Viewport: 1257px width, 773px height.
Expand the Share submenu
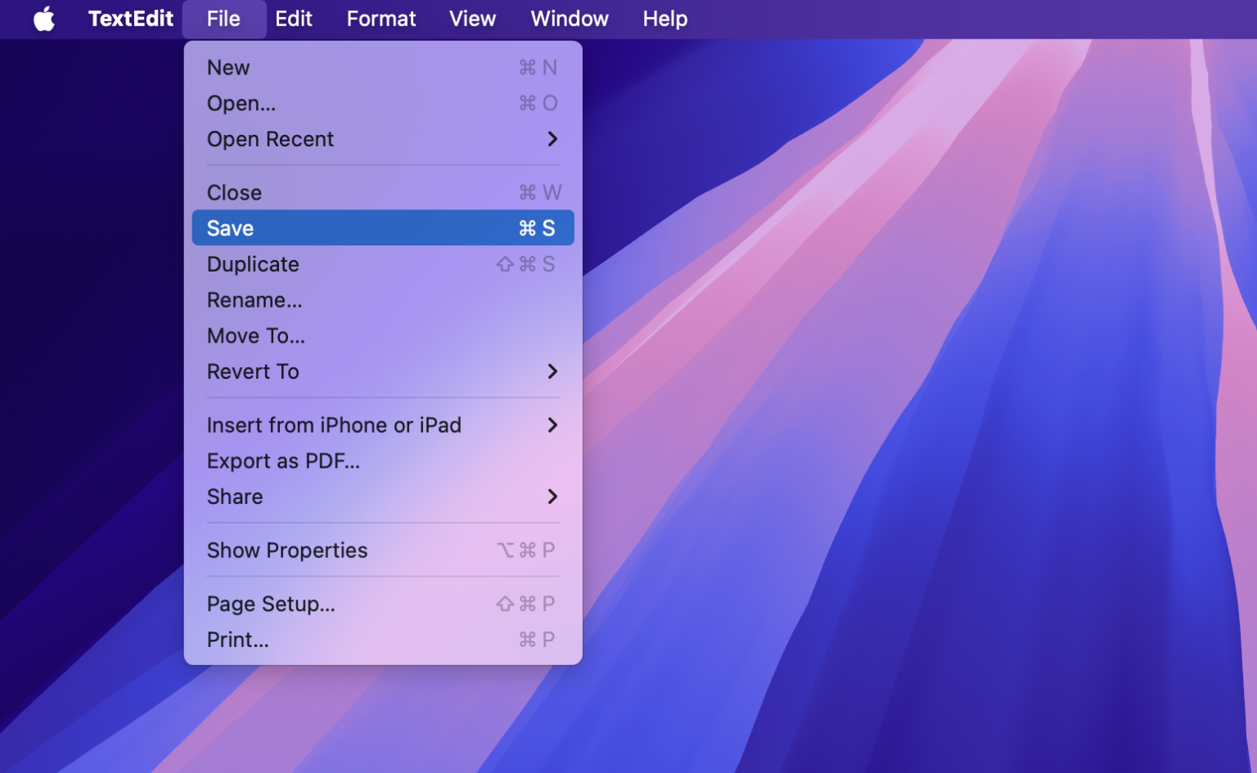[x=235, y=497]
